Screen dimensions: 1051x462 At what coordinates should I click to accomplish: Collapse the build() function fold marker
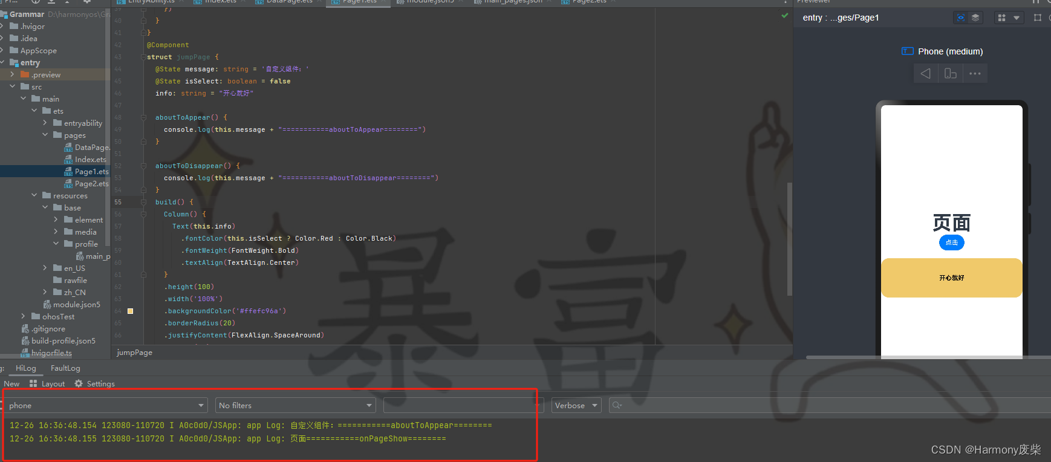point(143,202)
